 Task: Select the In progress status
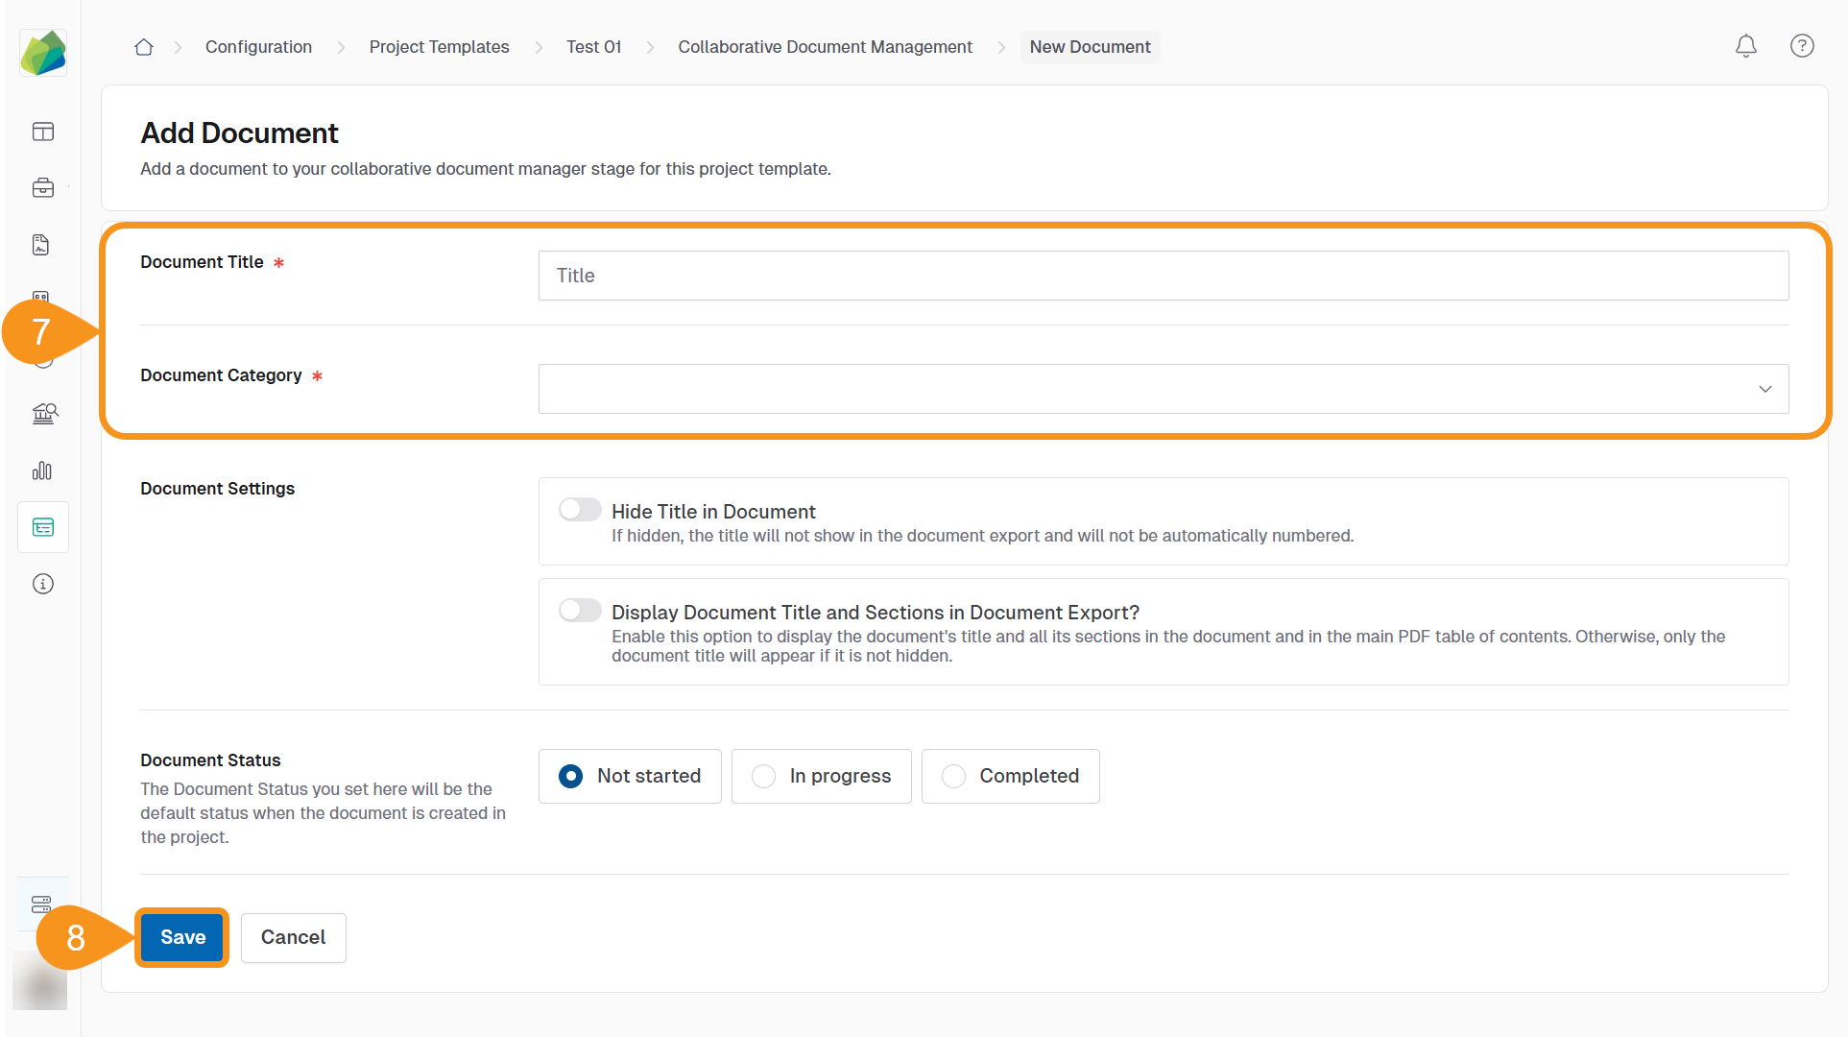(x=763, y=776)
